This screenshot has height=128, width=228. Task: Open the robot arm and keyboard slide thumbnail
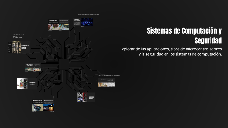click(64, 25)
